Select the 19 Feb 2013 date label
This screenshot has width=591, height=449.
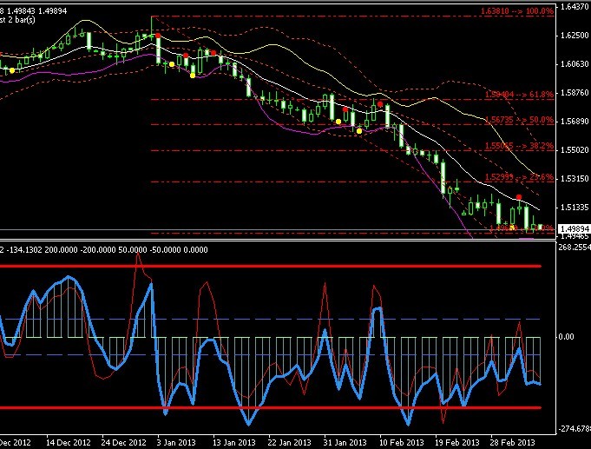click(x=456, y=442)
